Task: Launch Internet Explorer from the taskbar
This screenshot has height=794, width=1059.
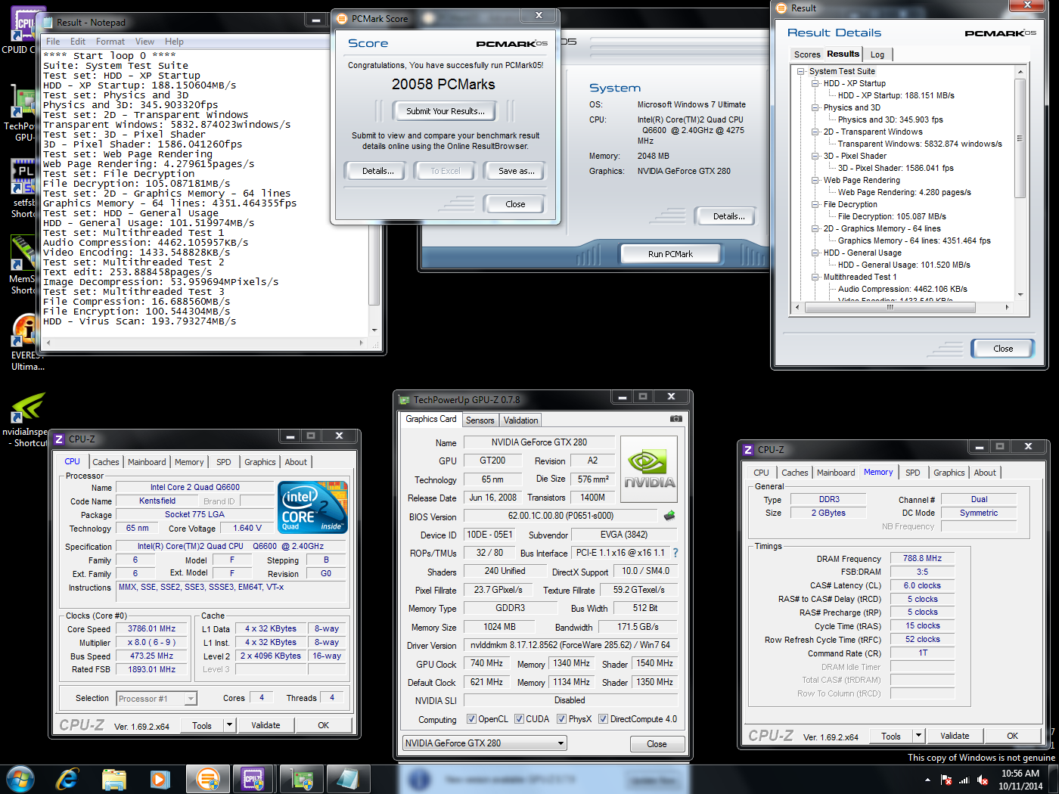Action: click(x=67, y=779)
